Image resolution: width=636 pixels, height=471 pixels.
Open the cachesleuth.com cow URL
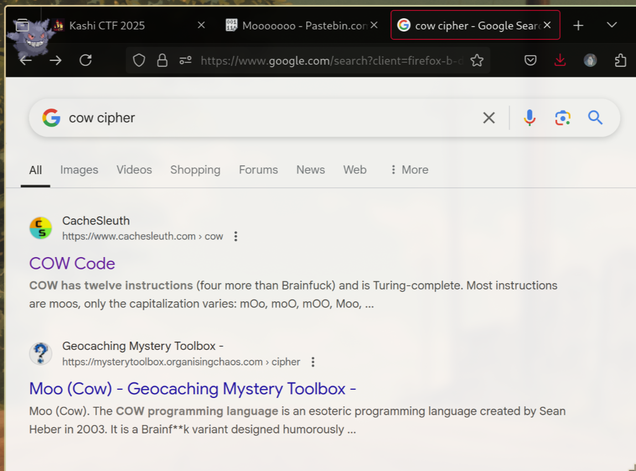pyautogui.click(x=142, y=236)
